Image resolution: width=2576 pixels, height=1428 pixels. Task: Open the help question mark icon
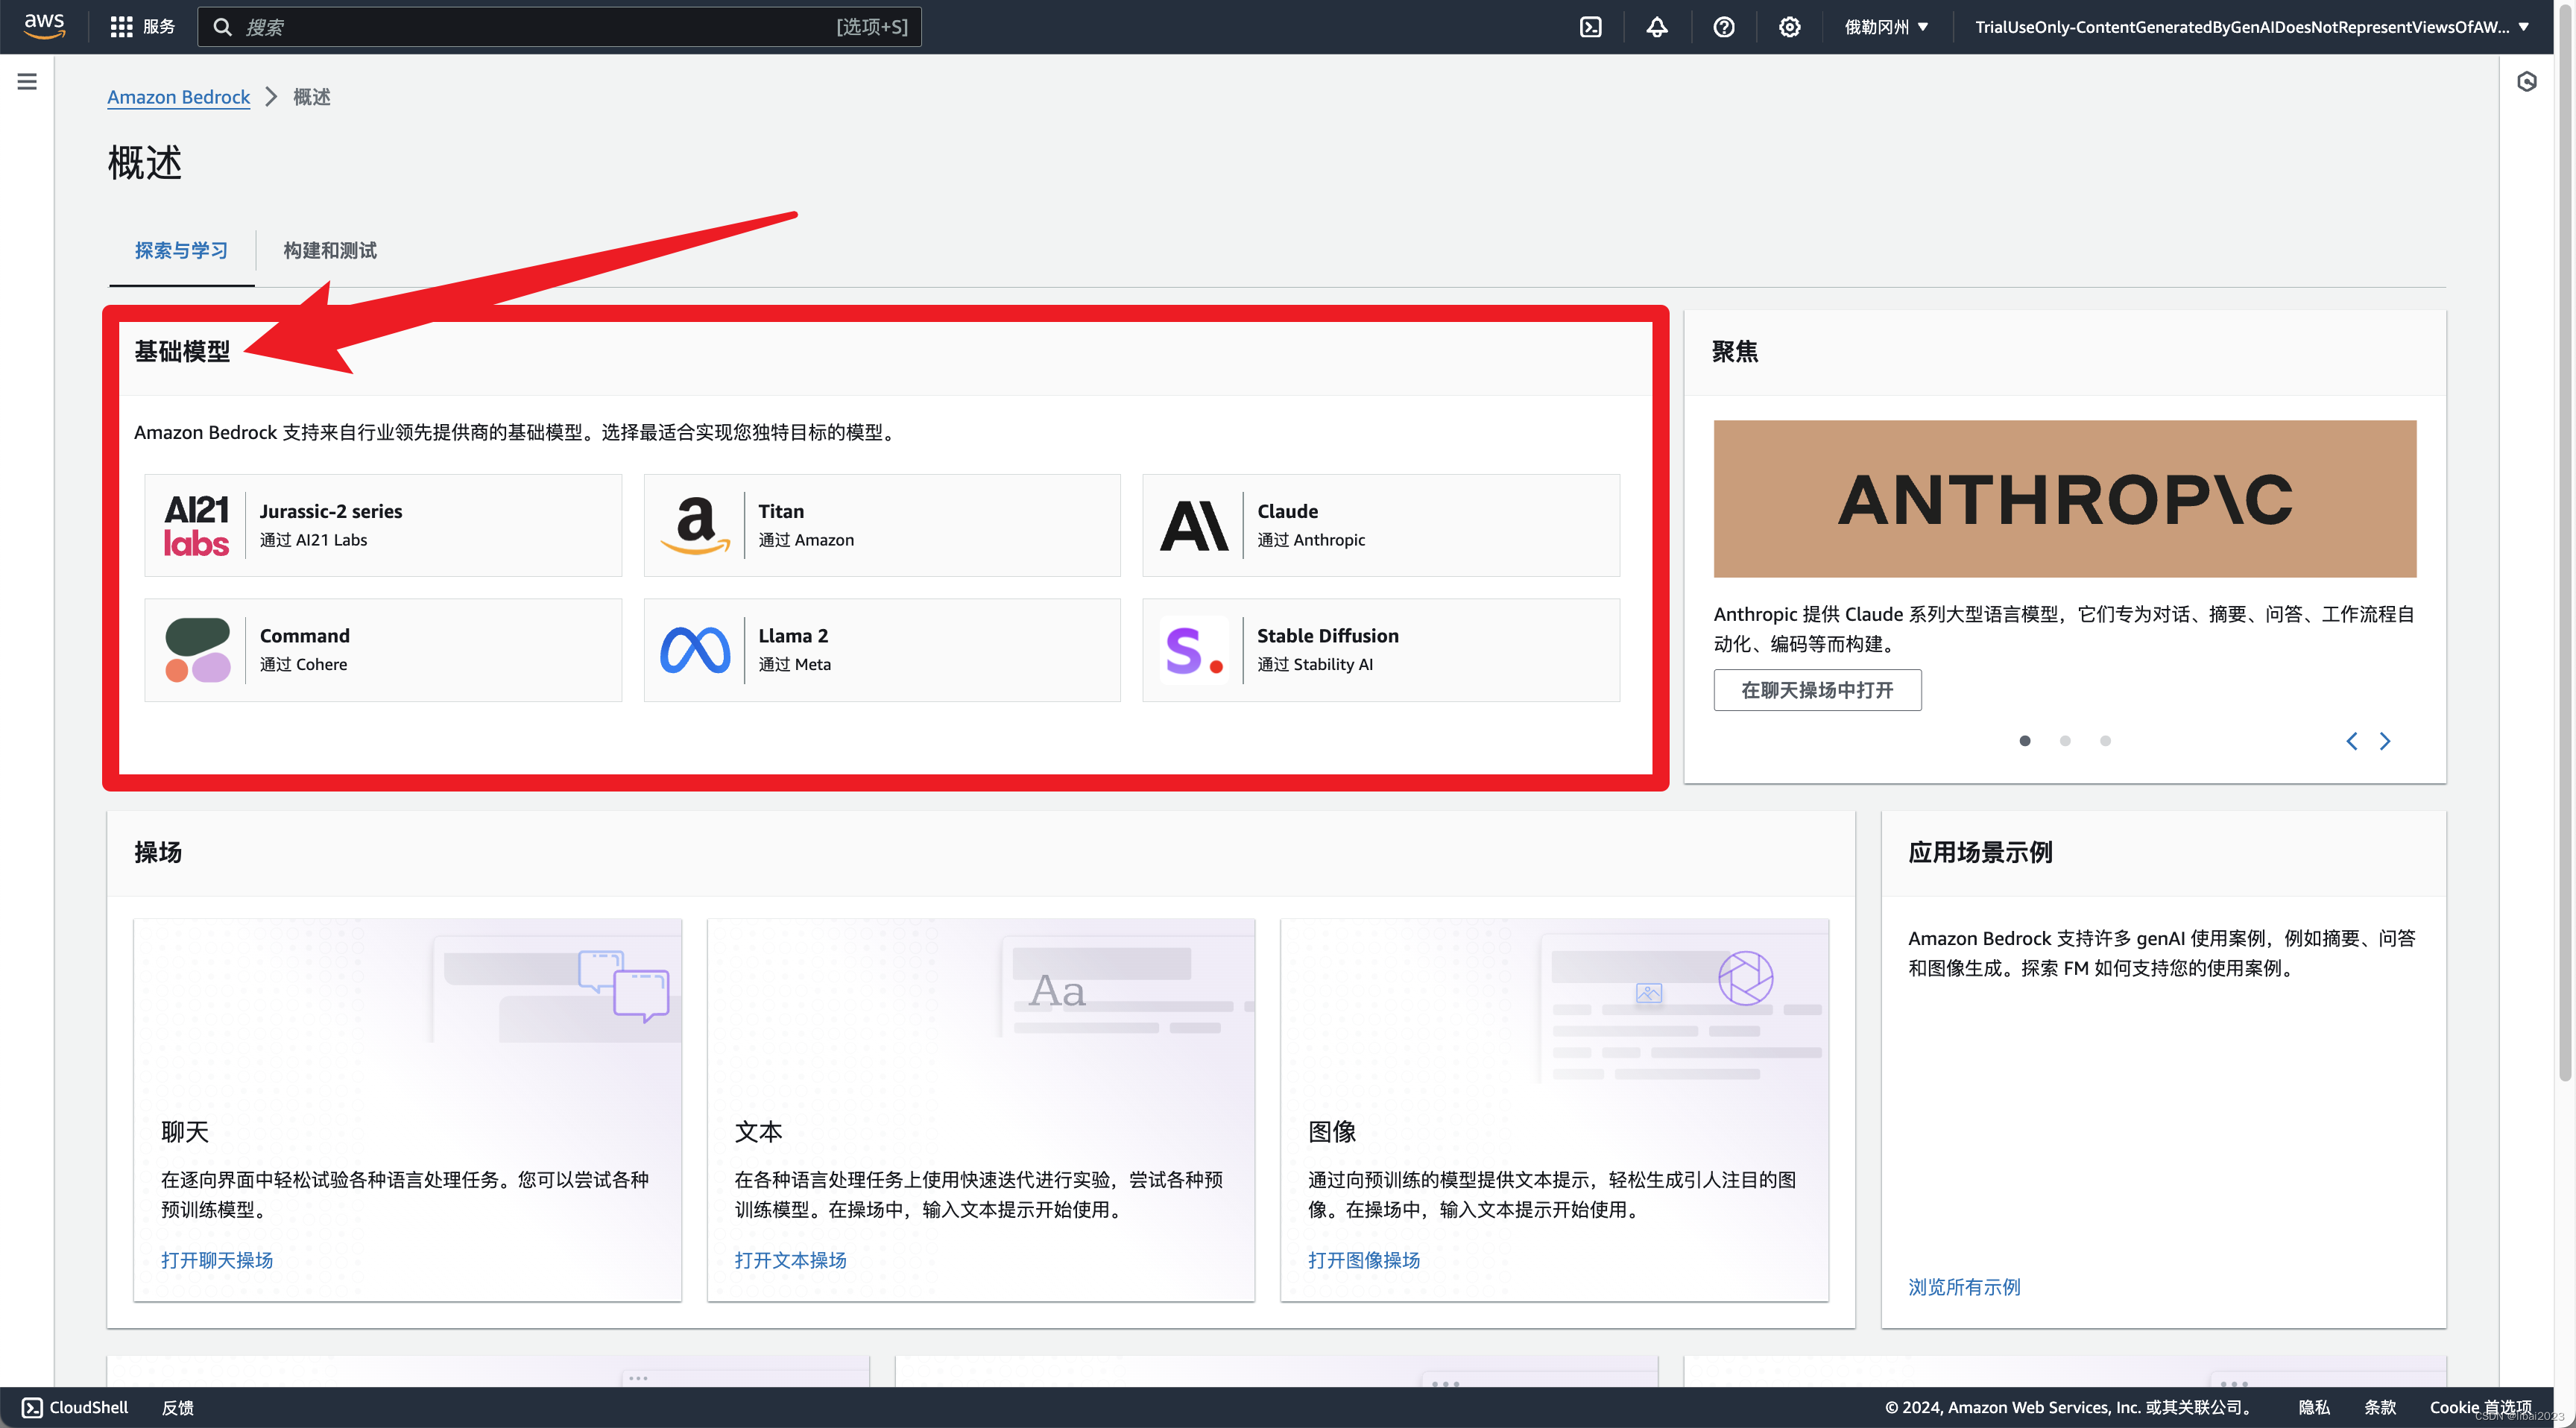1724,27
